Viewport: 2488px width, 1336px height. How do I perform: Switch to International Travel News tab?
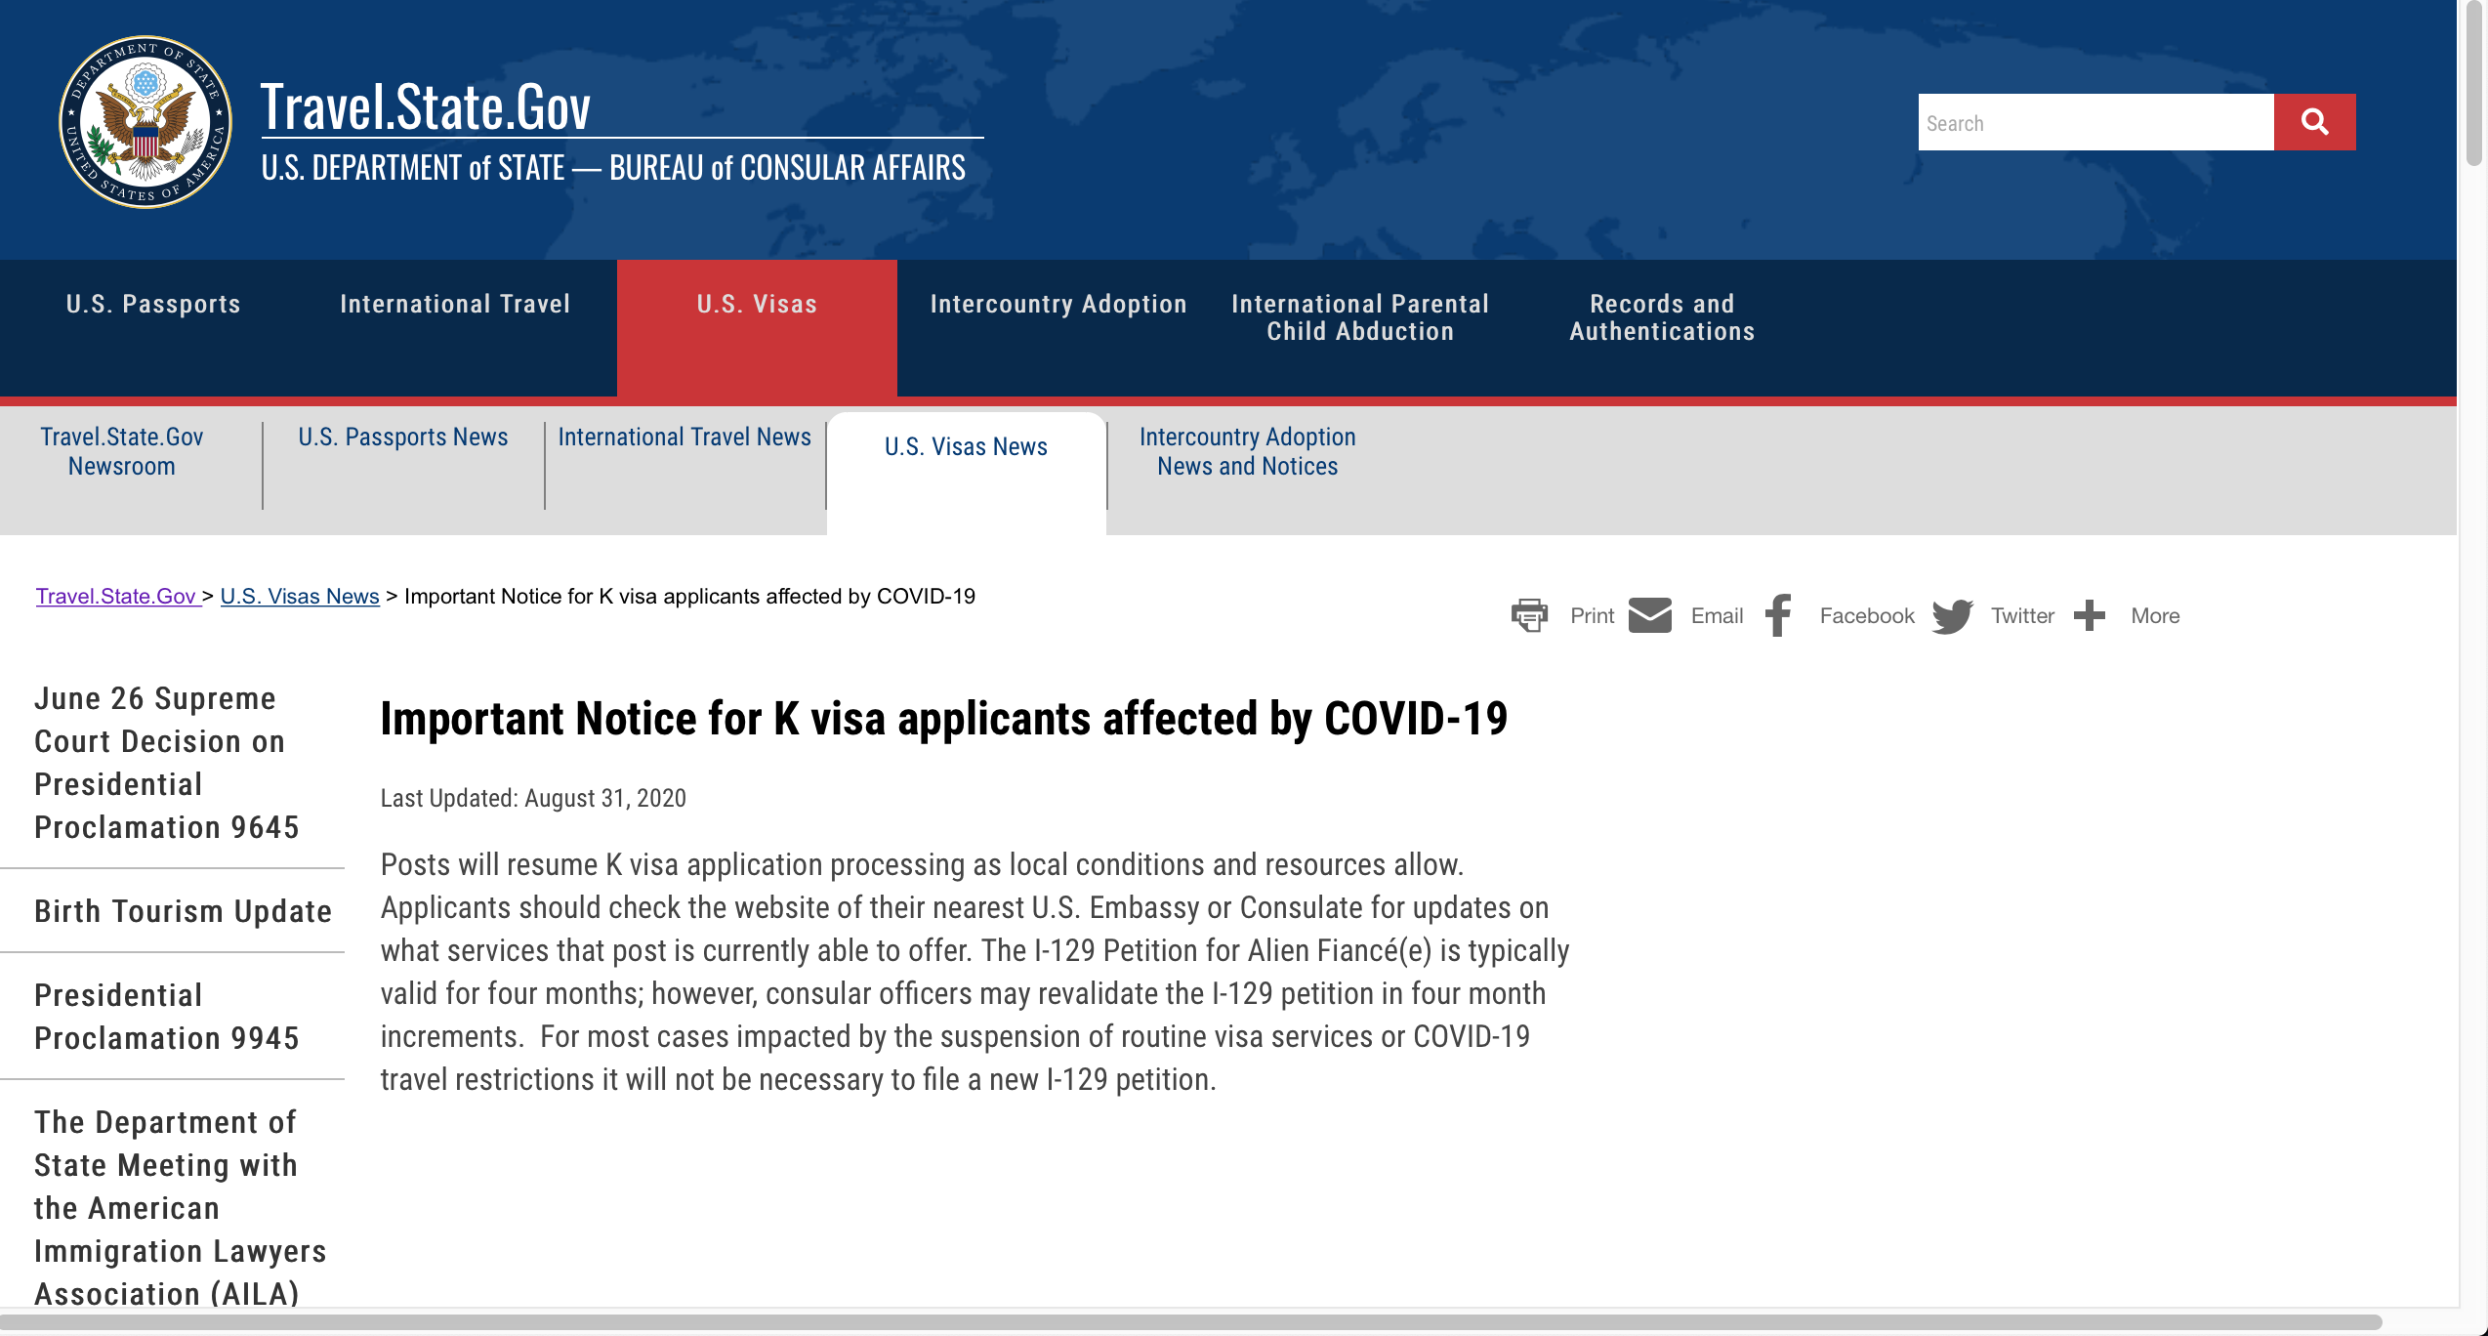click(x=684, y=437)
